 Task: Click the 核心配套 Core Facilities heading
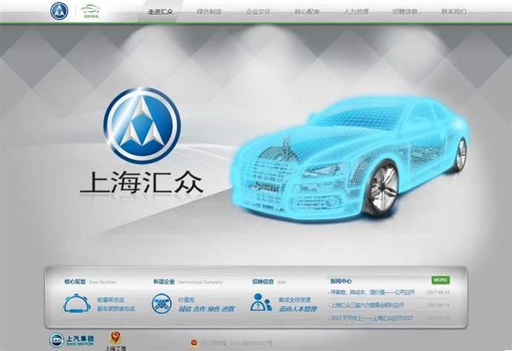(90, 282)
